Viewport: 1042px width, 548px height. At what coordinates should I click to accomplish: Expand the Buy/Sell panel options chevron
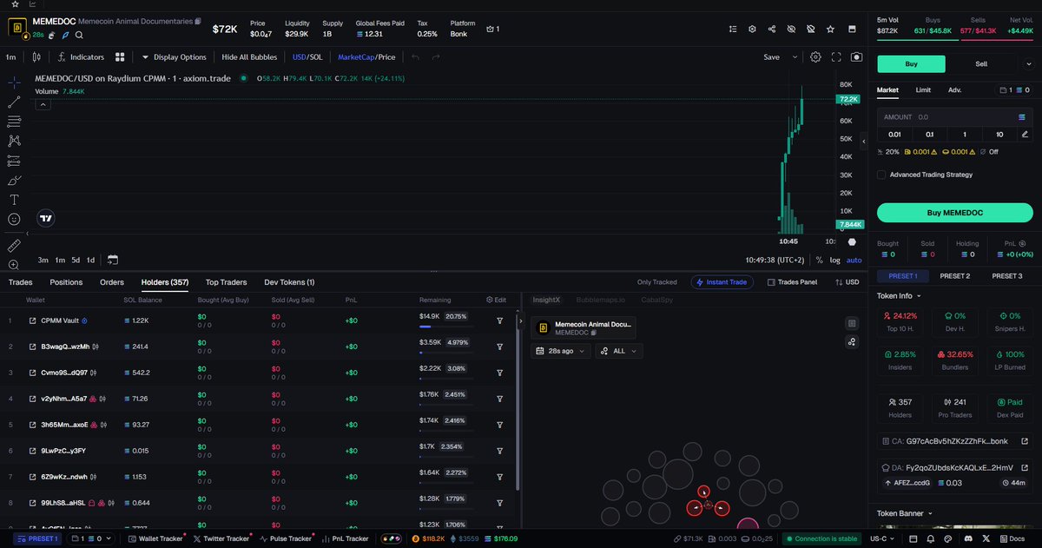pyautogui.click(x=1030, y=63)
